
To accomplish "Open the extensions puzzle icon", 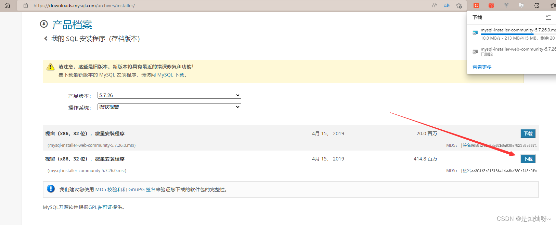I will pyautogui.click(x=536, y=5).
